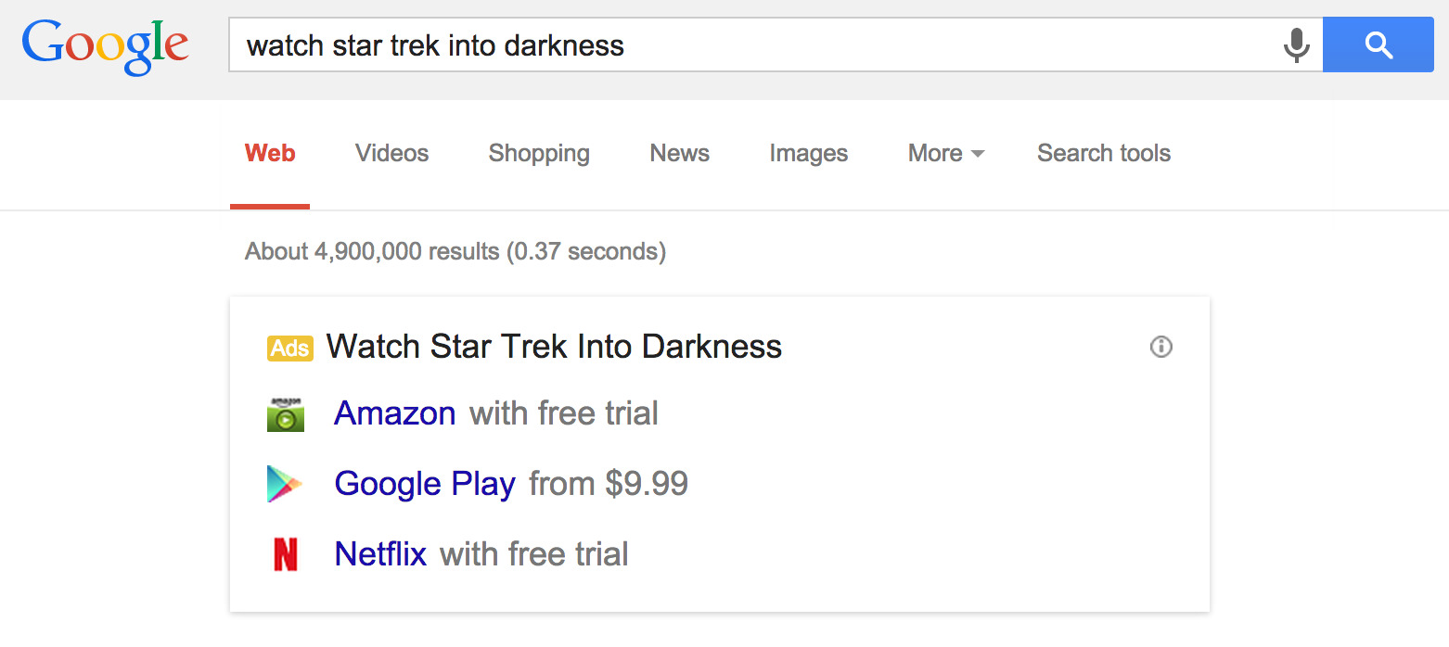Select the News section
Image resolution: width=1449 pixels, height=647 pixels.
point(679,153)
